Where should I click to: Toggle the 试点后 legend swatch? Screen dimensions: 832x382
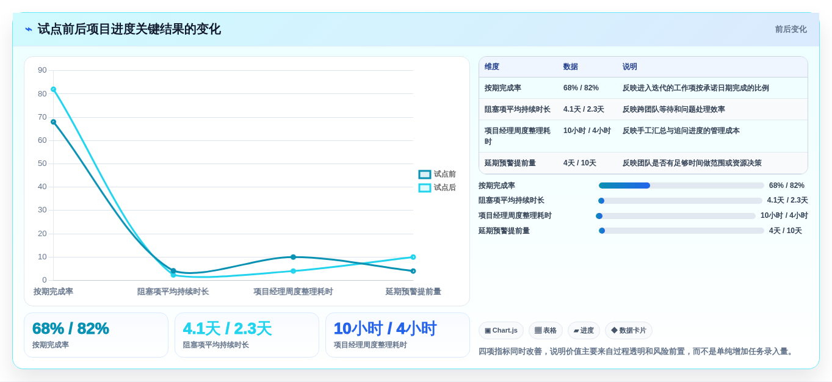(x=425, y=188)
